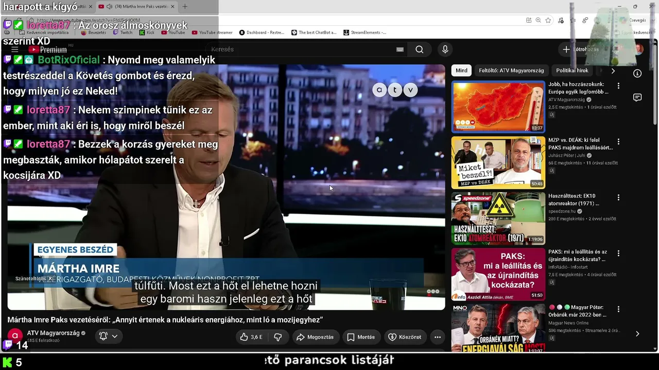Open the heat map Hungary video thumbnail
The height and width of the screenshot is (370, 659).
pos(498,106)
